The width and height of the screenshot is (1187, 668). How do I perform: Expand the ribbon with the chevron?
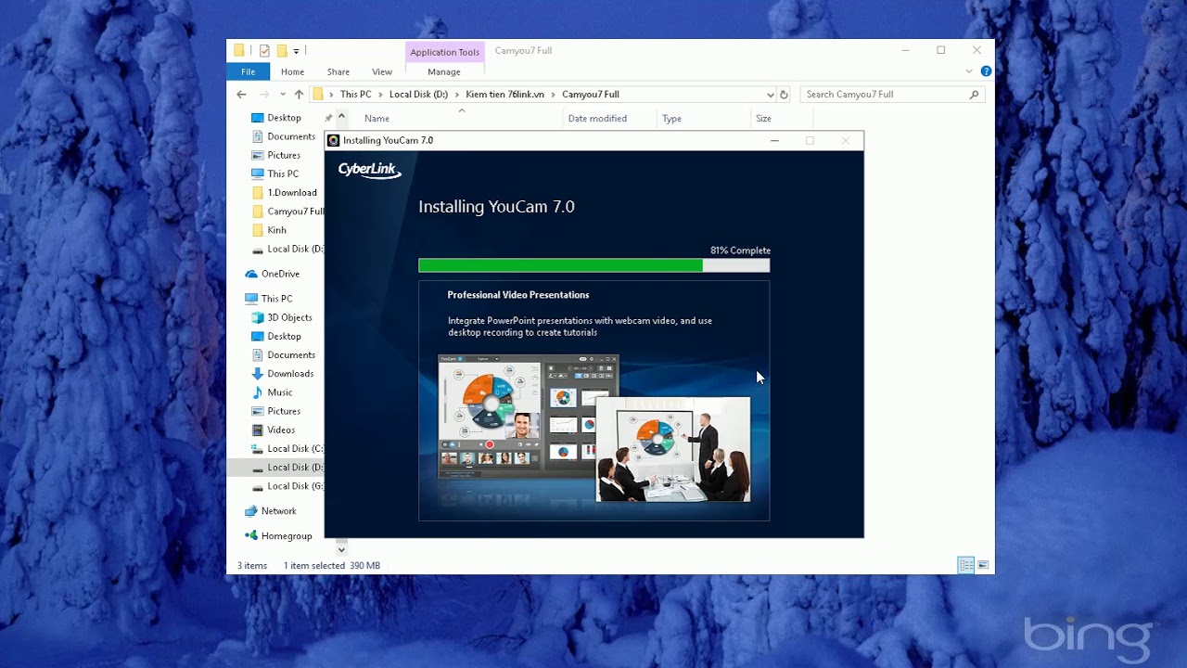pyautogui.click(x=969, y=71)
